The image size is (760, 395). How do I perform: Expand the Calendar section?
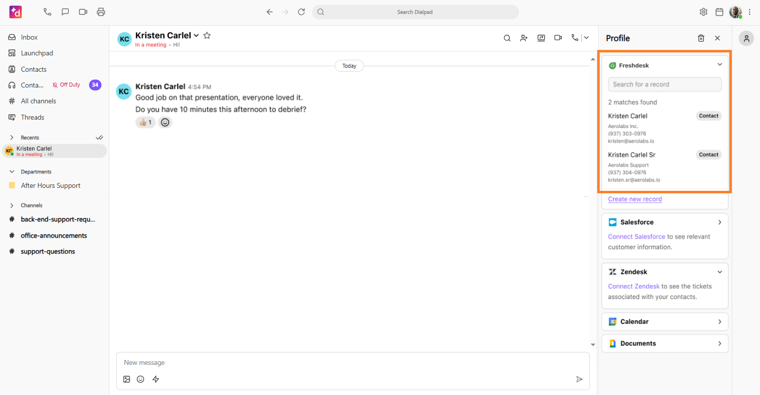tap(720, 321)
